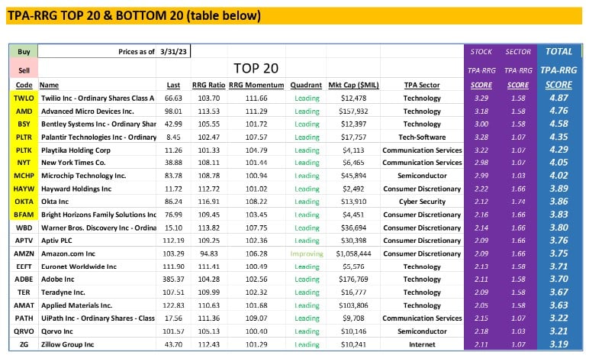Select Advanced Micro Devices Inc. name
This screenshot has height=362, width=589.
click(88, 112)
